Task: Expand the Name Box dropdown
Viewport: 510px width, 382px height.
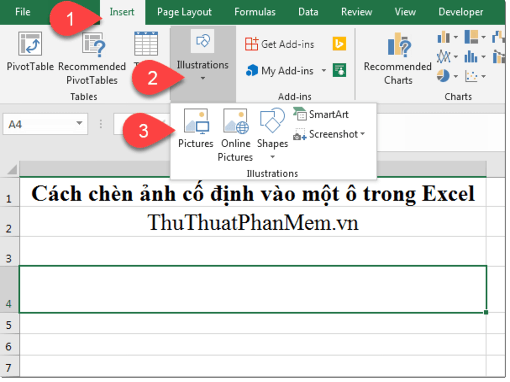Action: 79,123
